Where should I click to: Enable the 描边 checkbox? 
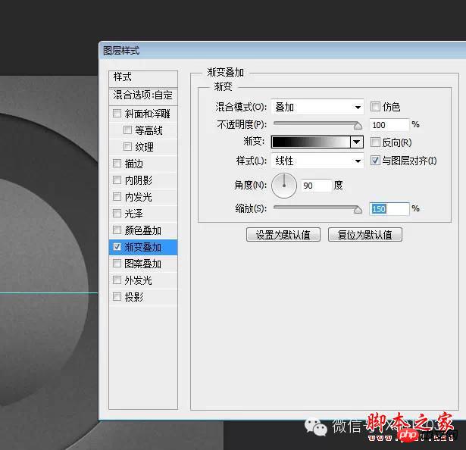tap(117, 163)
